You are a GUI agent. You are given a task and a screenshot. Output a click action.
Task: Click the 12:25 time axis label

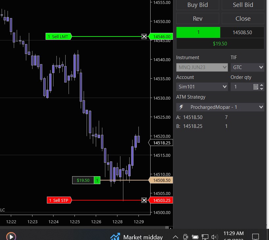point(74,222)
